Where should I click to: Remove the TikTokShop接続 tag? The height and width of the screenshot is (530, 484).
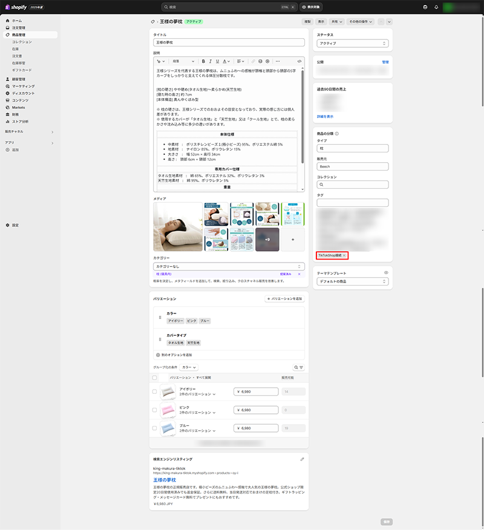pos(344,255)
